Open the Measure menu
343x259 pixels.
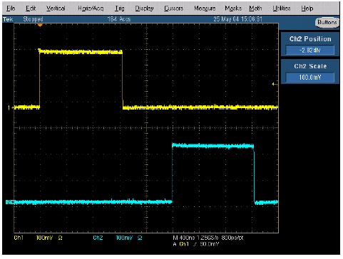(205, 9)
